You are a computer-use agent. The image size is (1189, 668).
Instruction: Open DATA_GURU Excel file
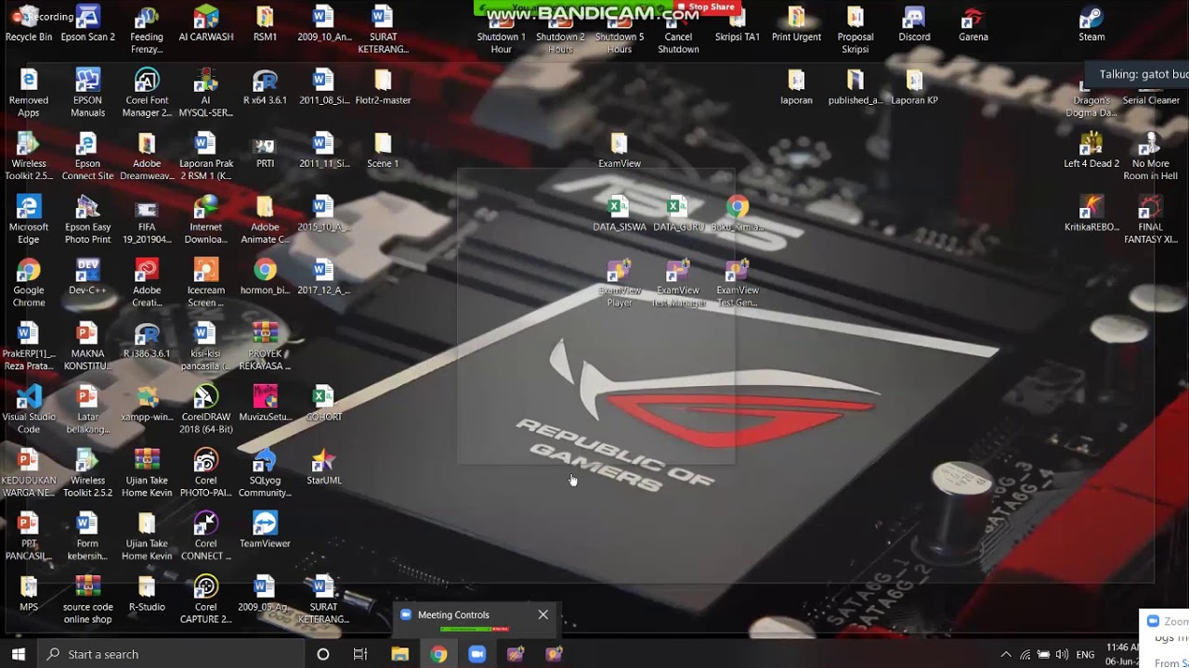pos(678,214)
